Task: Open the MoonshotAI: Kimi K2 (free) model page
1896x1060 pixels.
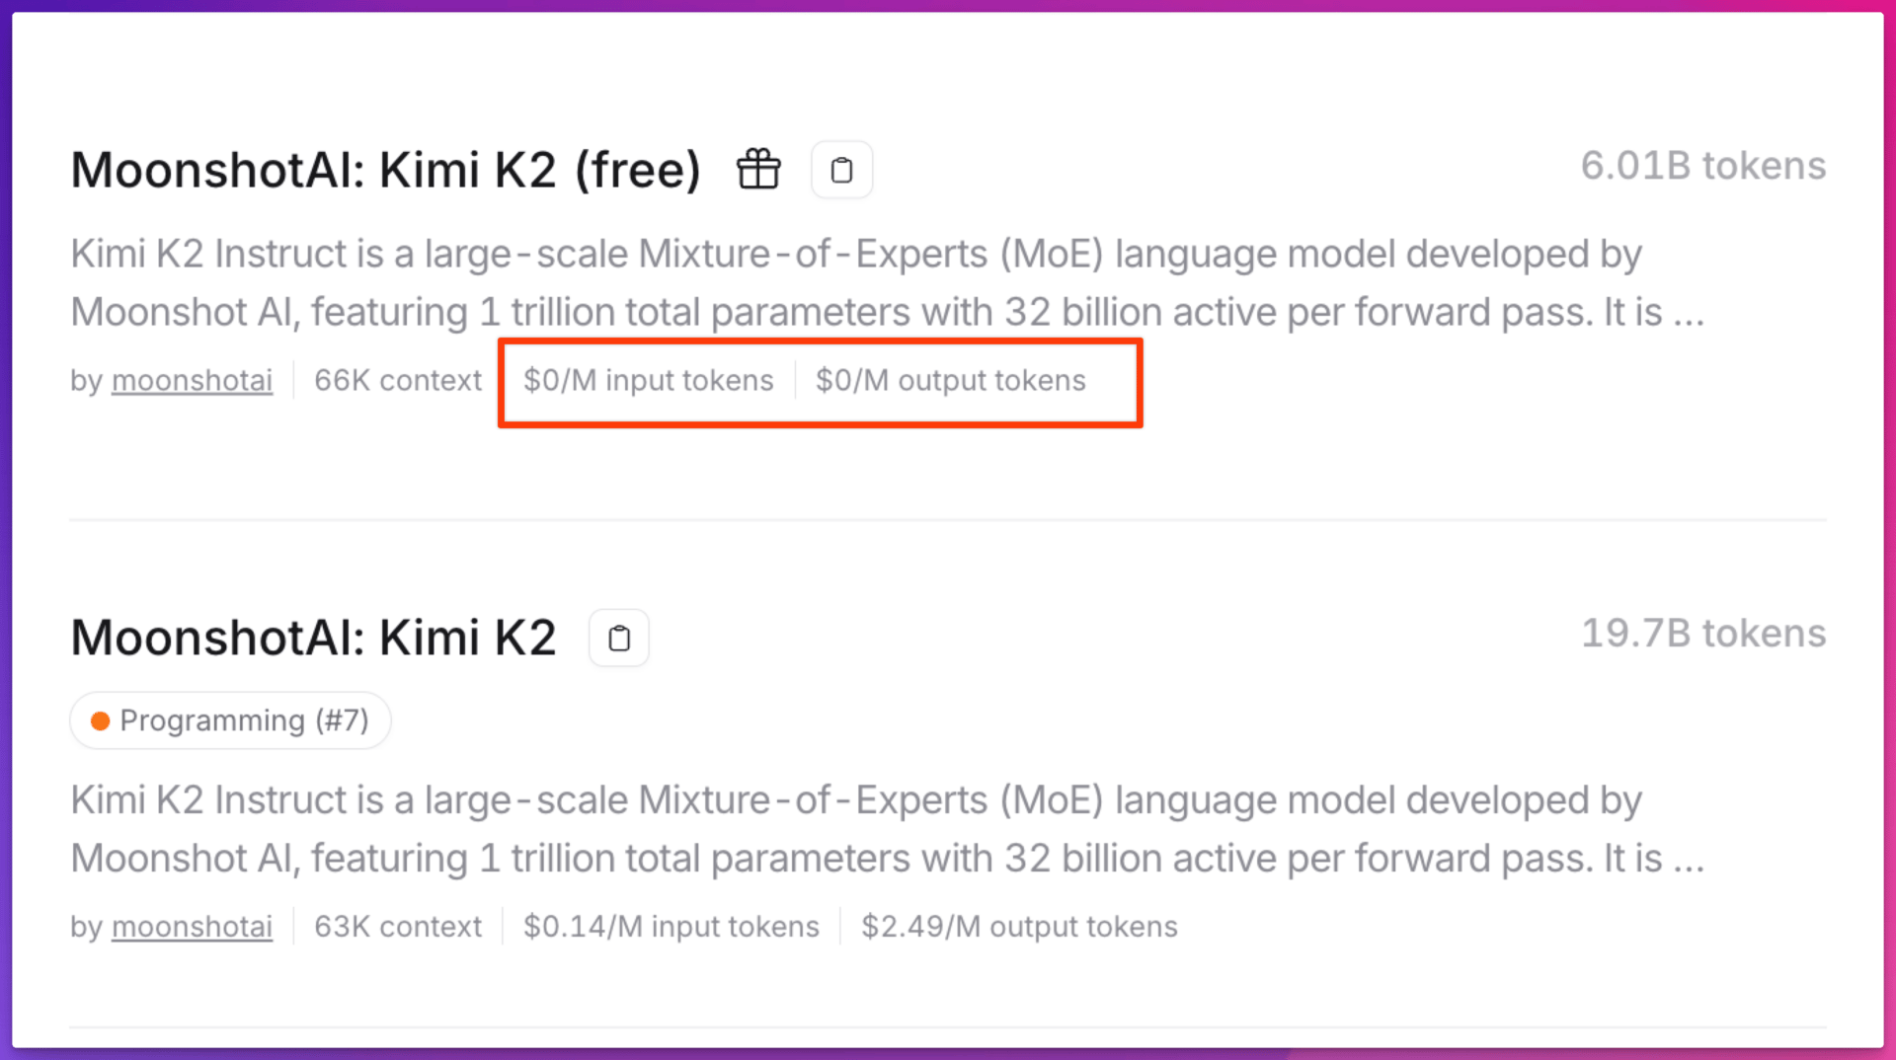Action: [386, 169]
